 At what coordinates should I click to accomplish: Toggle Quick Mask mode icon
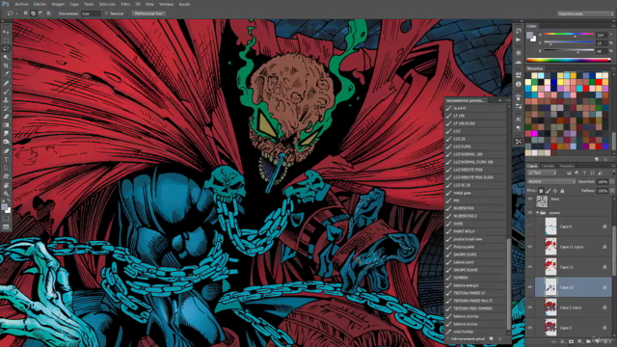tap(6, 219)
